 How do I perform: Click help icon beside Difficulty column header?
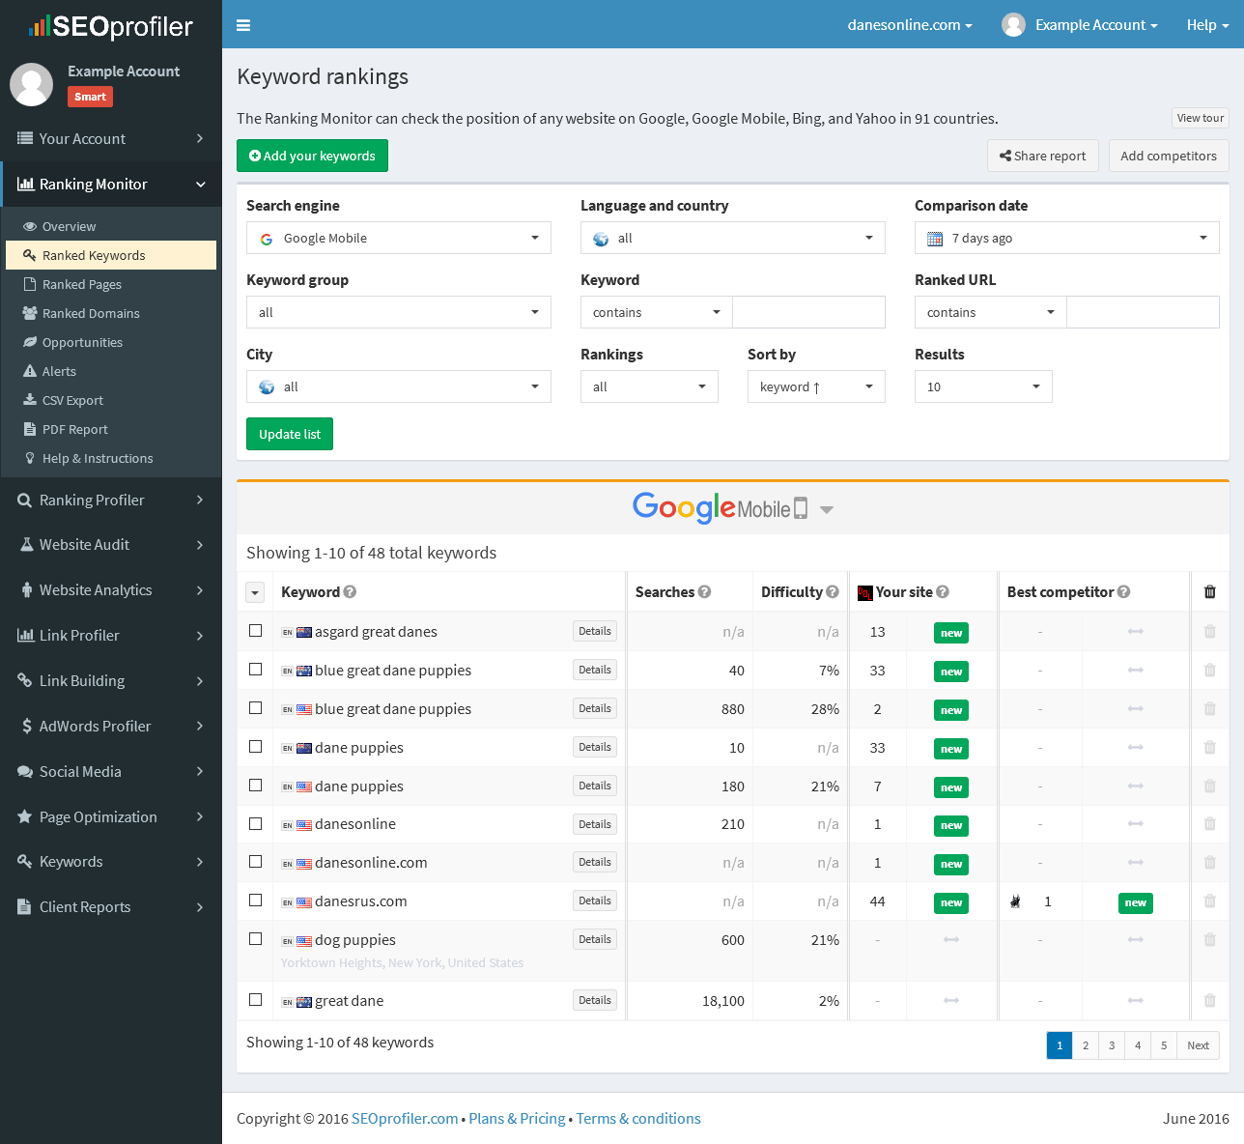coord(833,592)
